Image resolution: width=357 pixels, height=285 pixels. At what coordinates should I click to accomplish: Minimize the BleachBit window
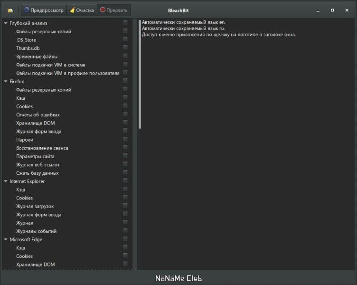318,10
